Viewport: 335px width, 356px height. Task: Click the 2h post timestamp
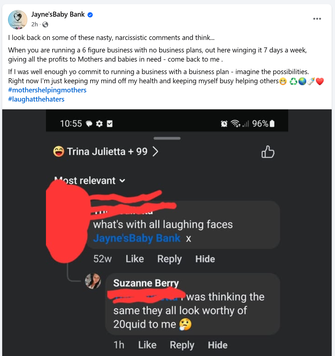pos(34,24)
